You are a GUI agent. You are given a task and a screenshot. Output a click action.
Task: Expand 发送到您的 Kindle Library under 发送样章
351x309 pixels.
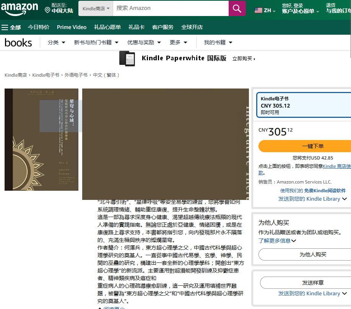pyautogui.click(x=312, y=294)
